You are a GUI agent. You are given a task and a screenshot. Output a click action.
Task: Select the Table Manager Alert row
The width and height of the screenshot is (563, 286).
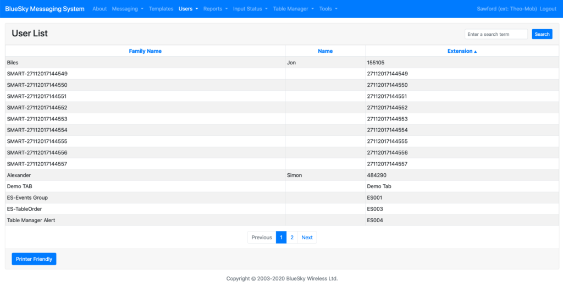click(x=282, y=220)
